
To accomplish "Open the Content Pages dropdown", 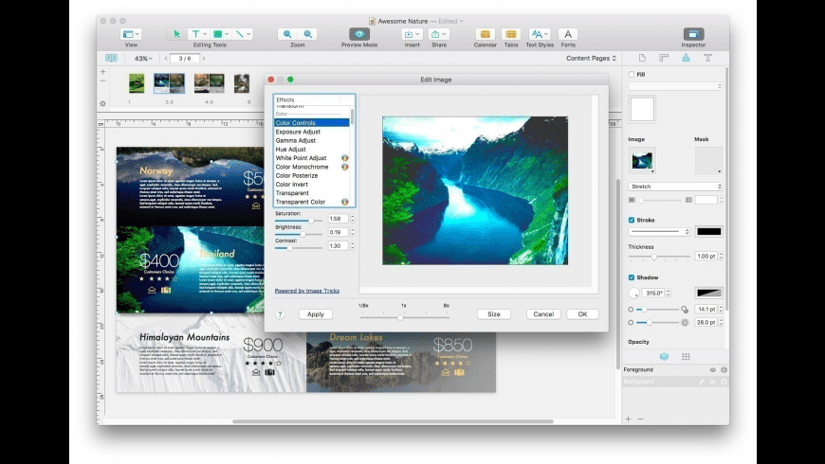I will [x=591, y=59].
